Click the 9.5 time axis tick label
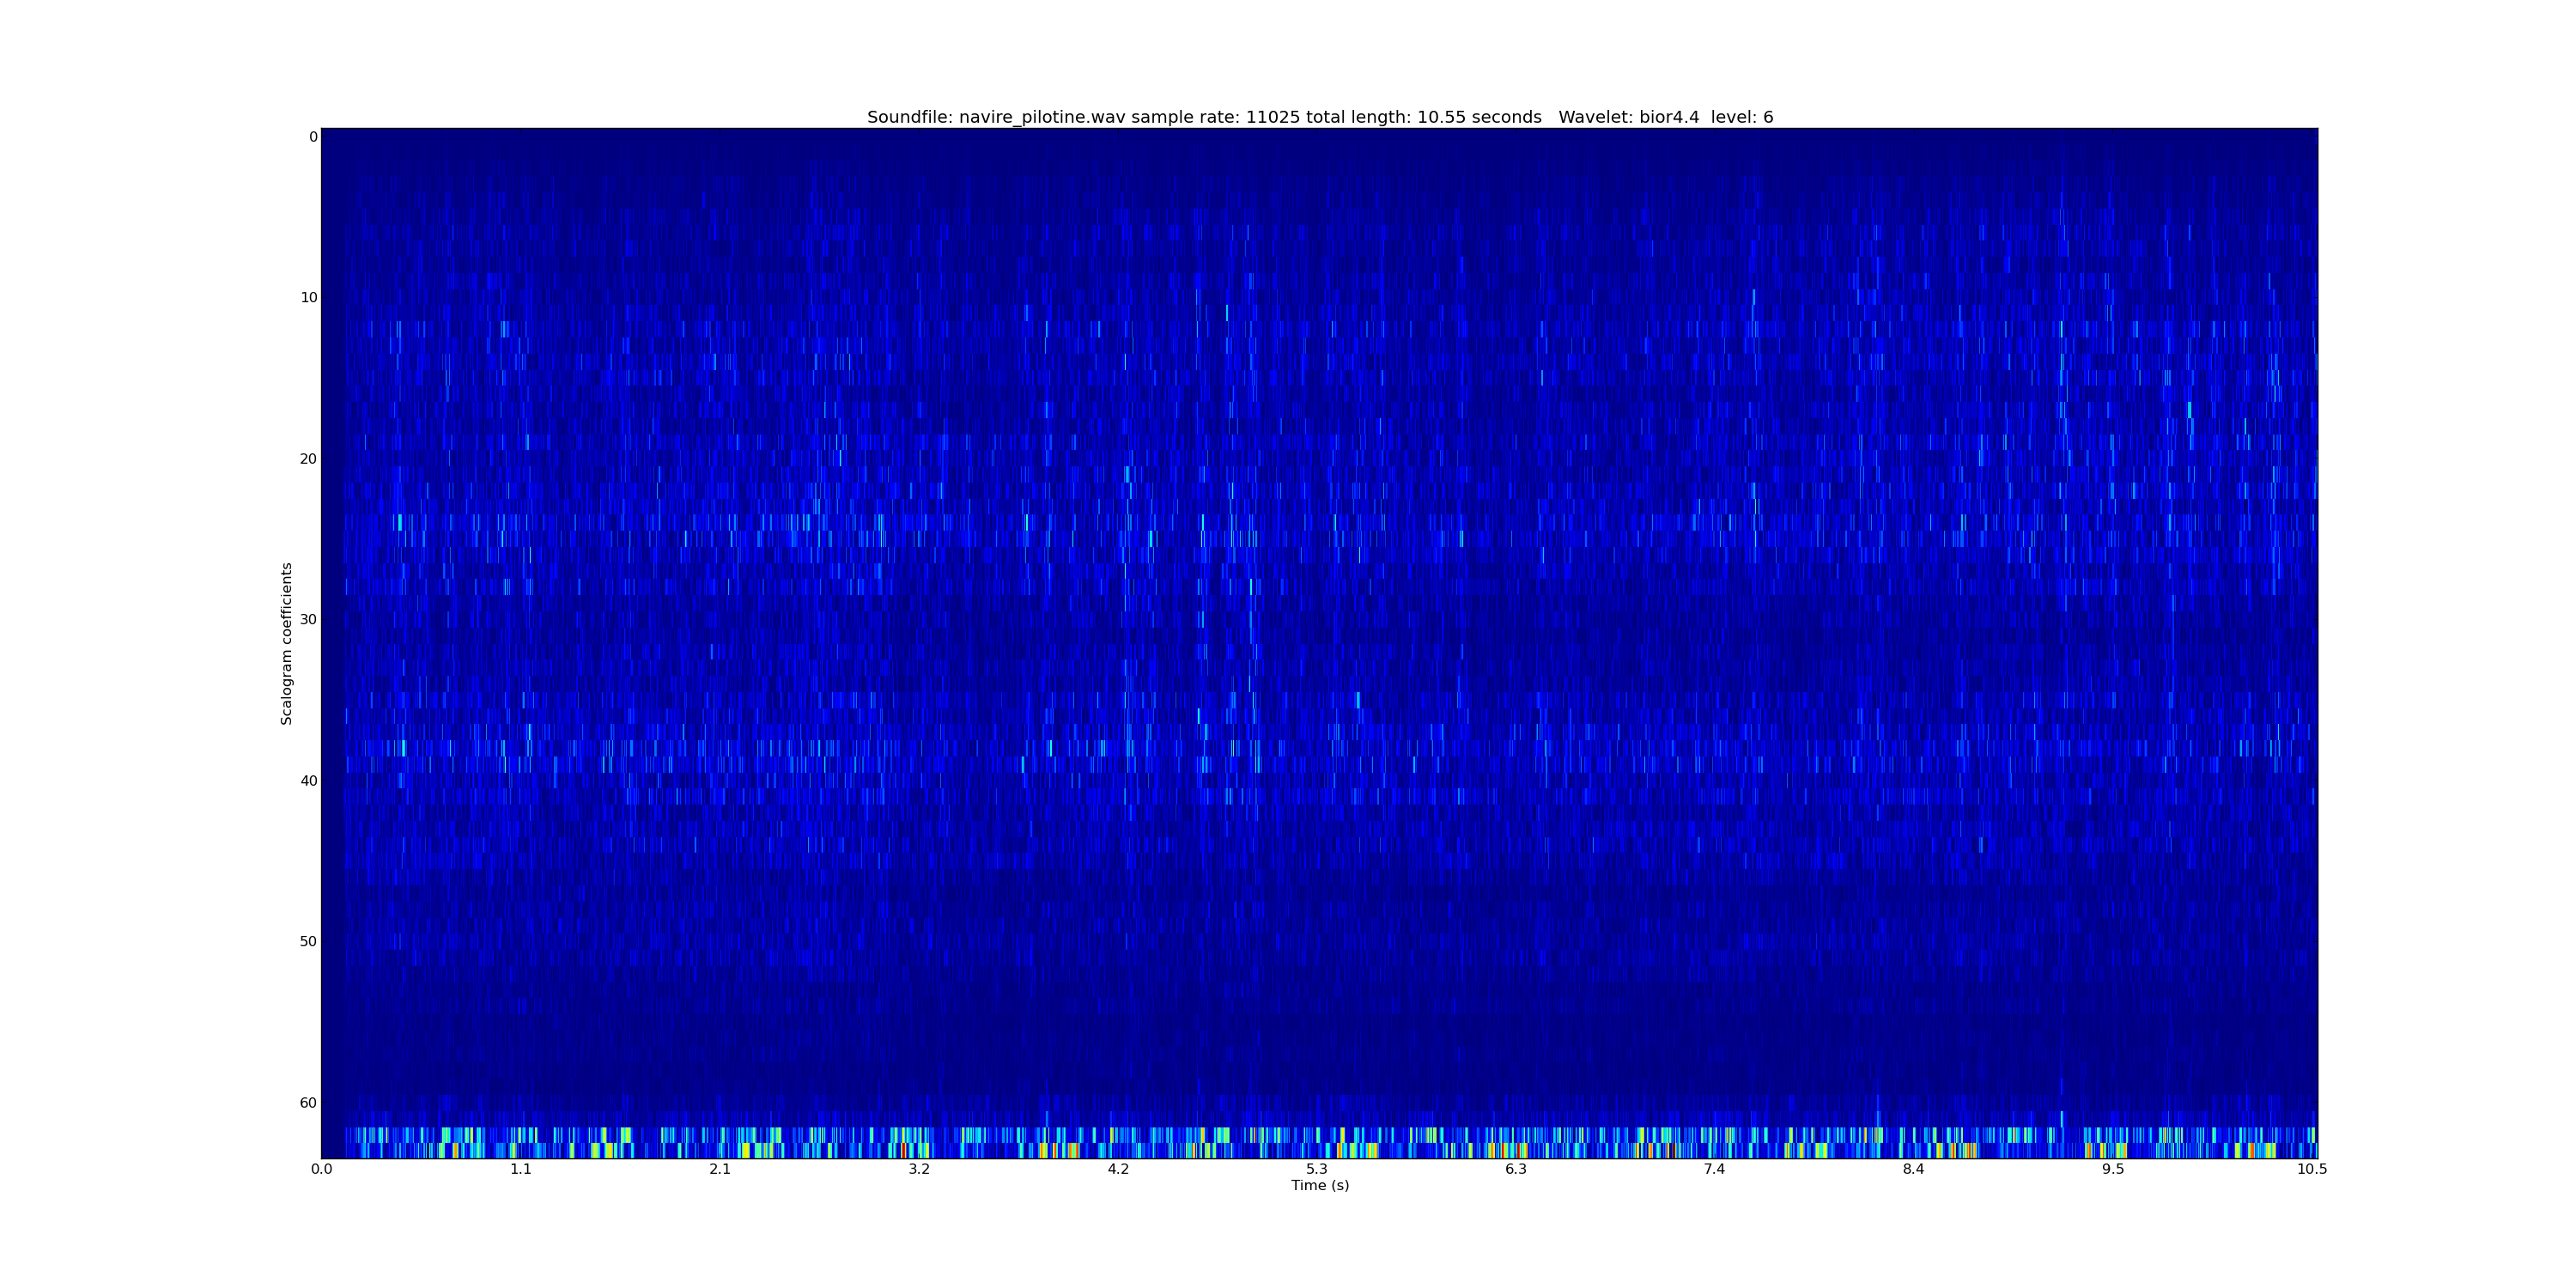This screenshot has width=2576, height=1288. pyautogui.click(x=2112, y=1169)
